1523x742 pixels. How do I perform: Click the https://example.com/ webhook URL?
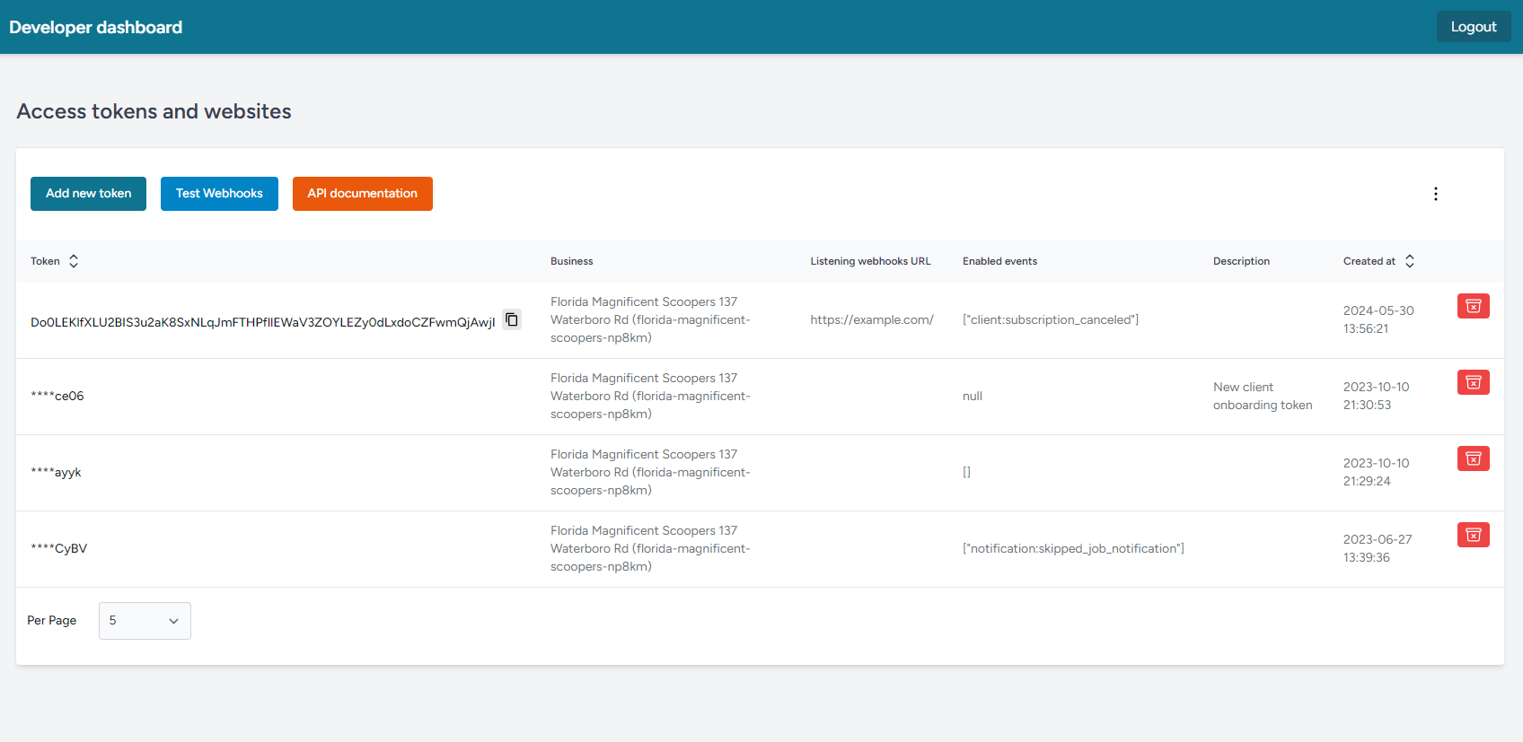pyautogui.click(x=871, y=320)
